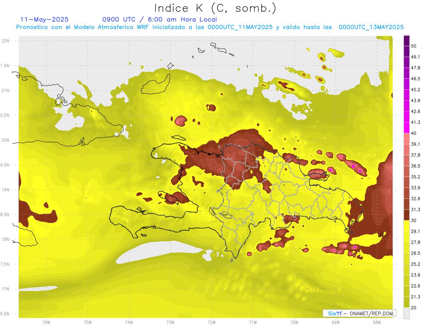
Task: Click the "68W" longitude label
Action: (377, 322)
